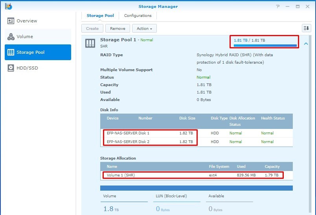Viewport: 316px width, 215px height.
Task: Open HDD/SSD disk icon in sidebar
Action: click(x=11, y=68)
